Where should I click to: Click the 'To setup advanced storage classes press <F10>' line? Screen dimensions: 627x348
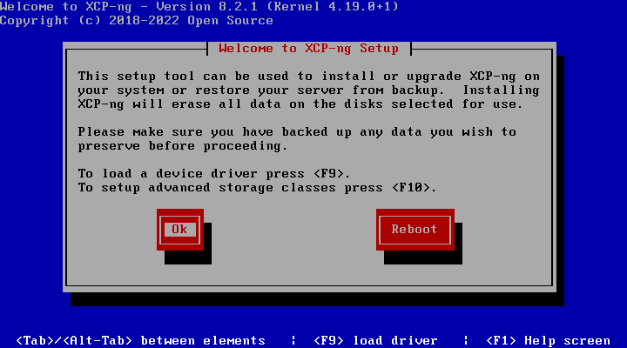click(257, 187)
